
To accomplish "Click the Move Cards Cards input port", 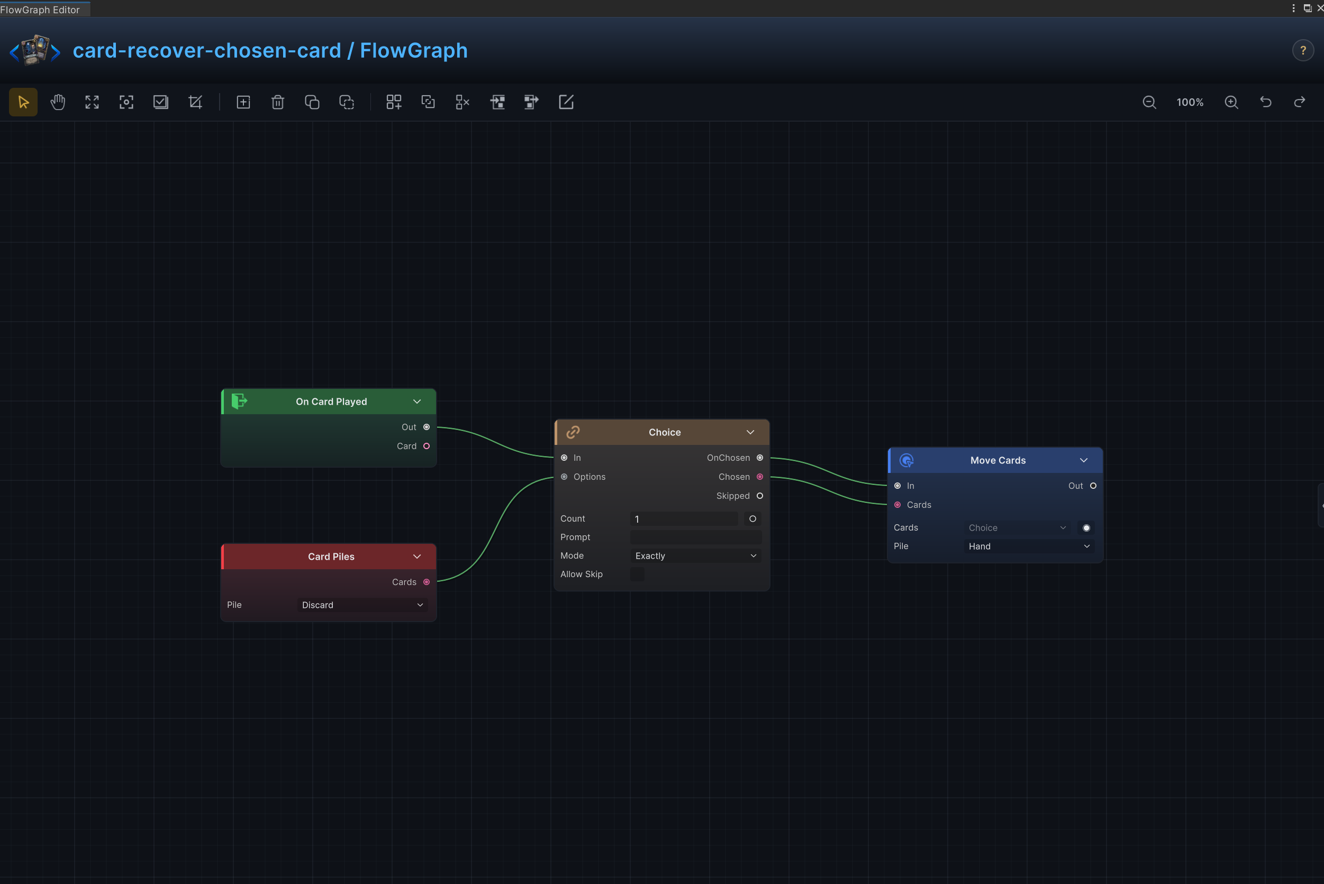I will coord(897,505).
